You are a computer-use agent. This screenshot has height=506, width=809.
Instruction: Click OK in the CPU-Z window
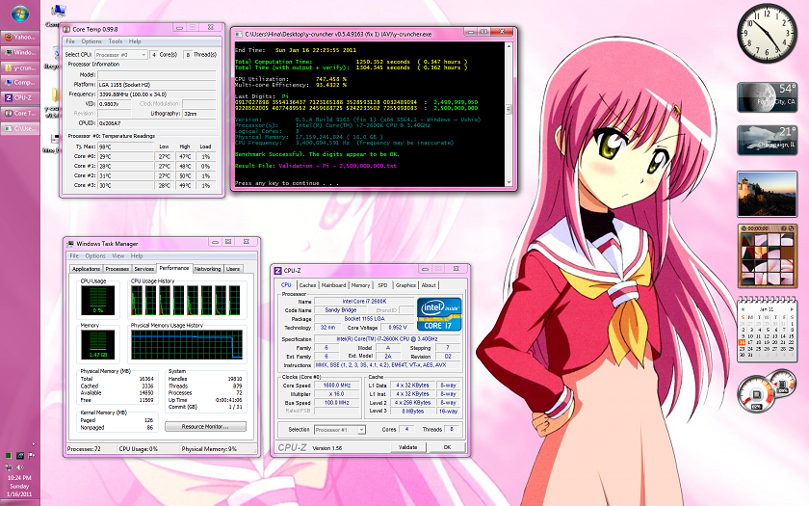pos(446,447)
